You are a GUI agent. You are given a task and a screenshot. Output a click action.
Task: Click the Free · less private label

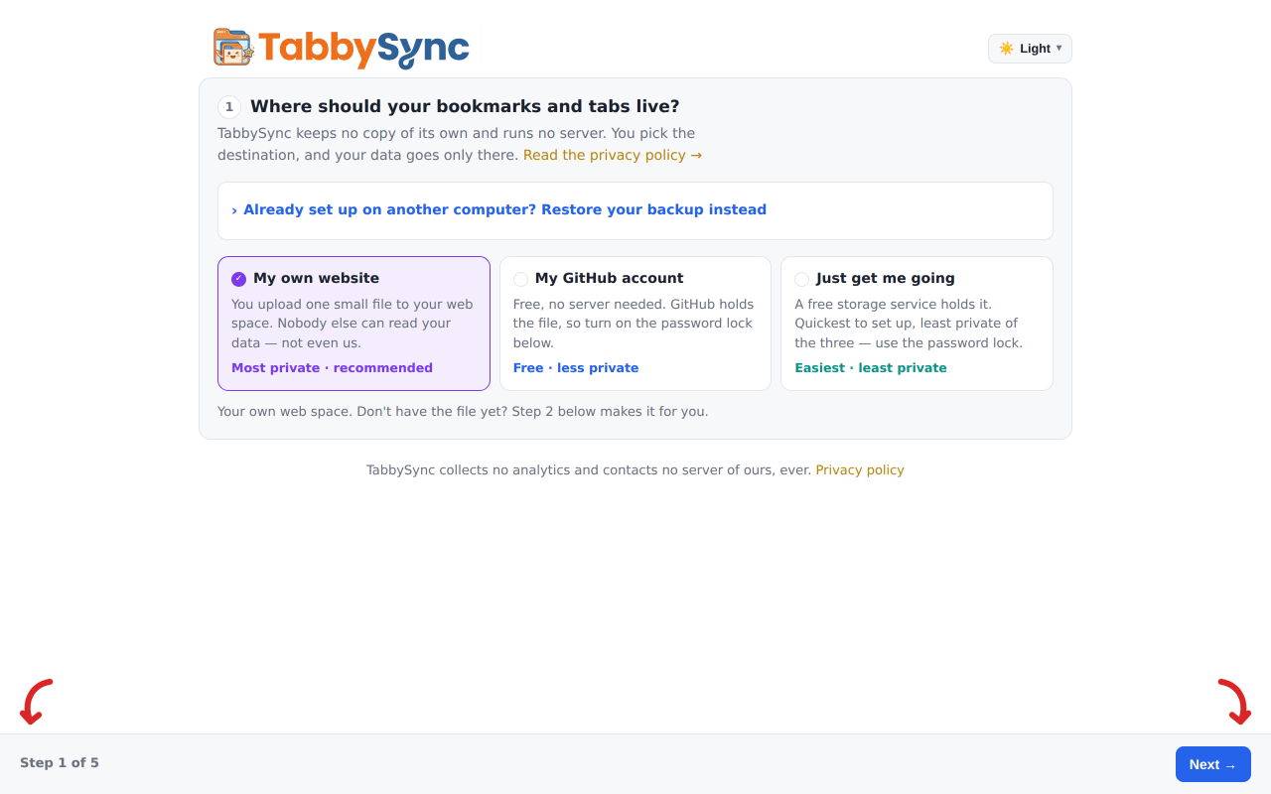pos(576,367)
